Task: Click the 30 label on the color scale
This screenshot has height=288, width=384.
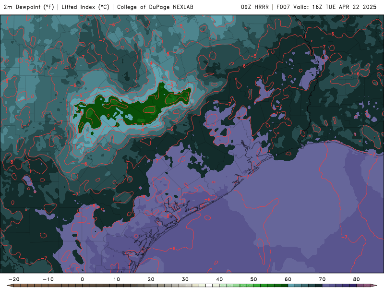Action: [x=185, y=279]
